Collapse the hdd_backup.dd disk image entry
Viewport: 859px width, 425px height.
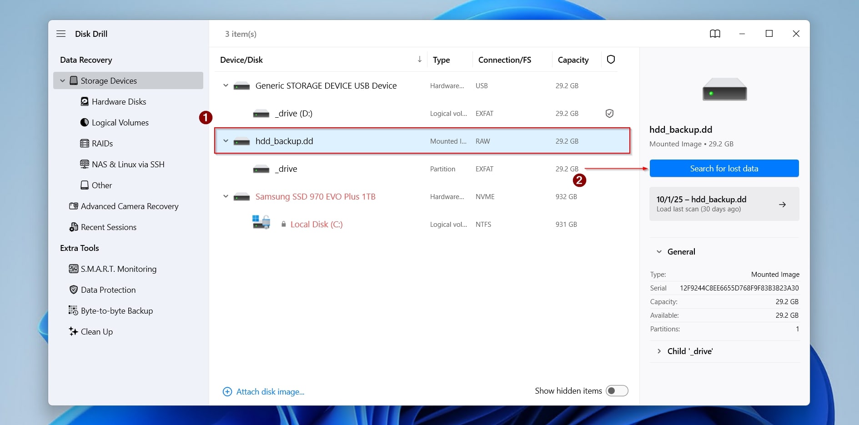tap(226, 141)
